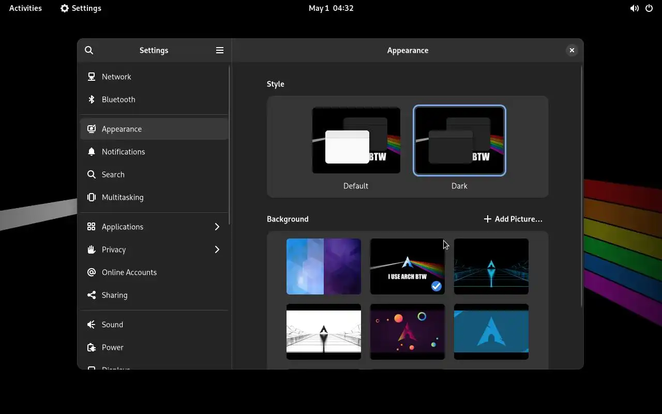
Task: Click the Appearance panel scrollbar
Action: point(581,186)
